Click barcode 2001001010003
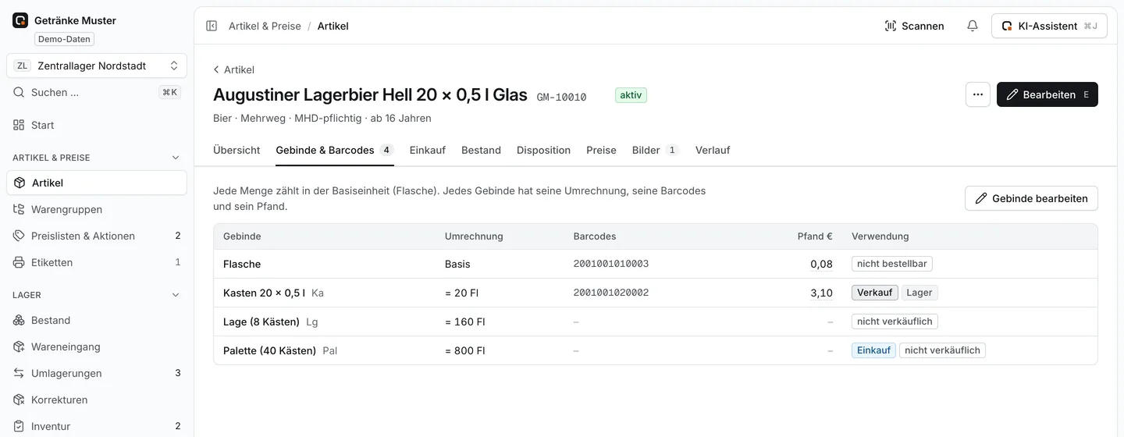Screen dimensions: 1124x437 click(x=610, y=264)
